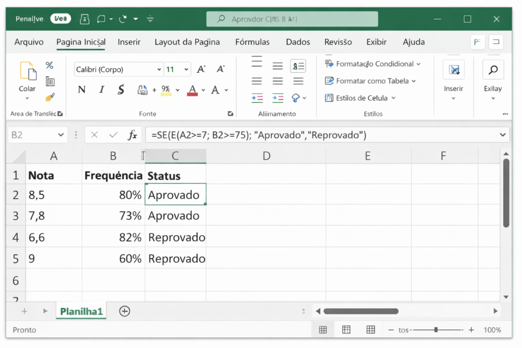Toggle italic I formatting

[x=101, y=90]
